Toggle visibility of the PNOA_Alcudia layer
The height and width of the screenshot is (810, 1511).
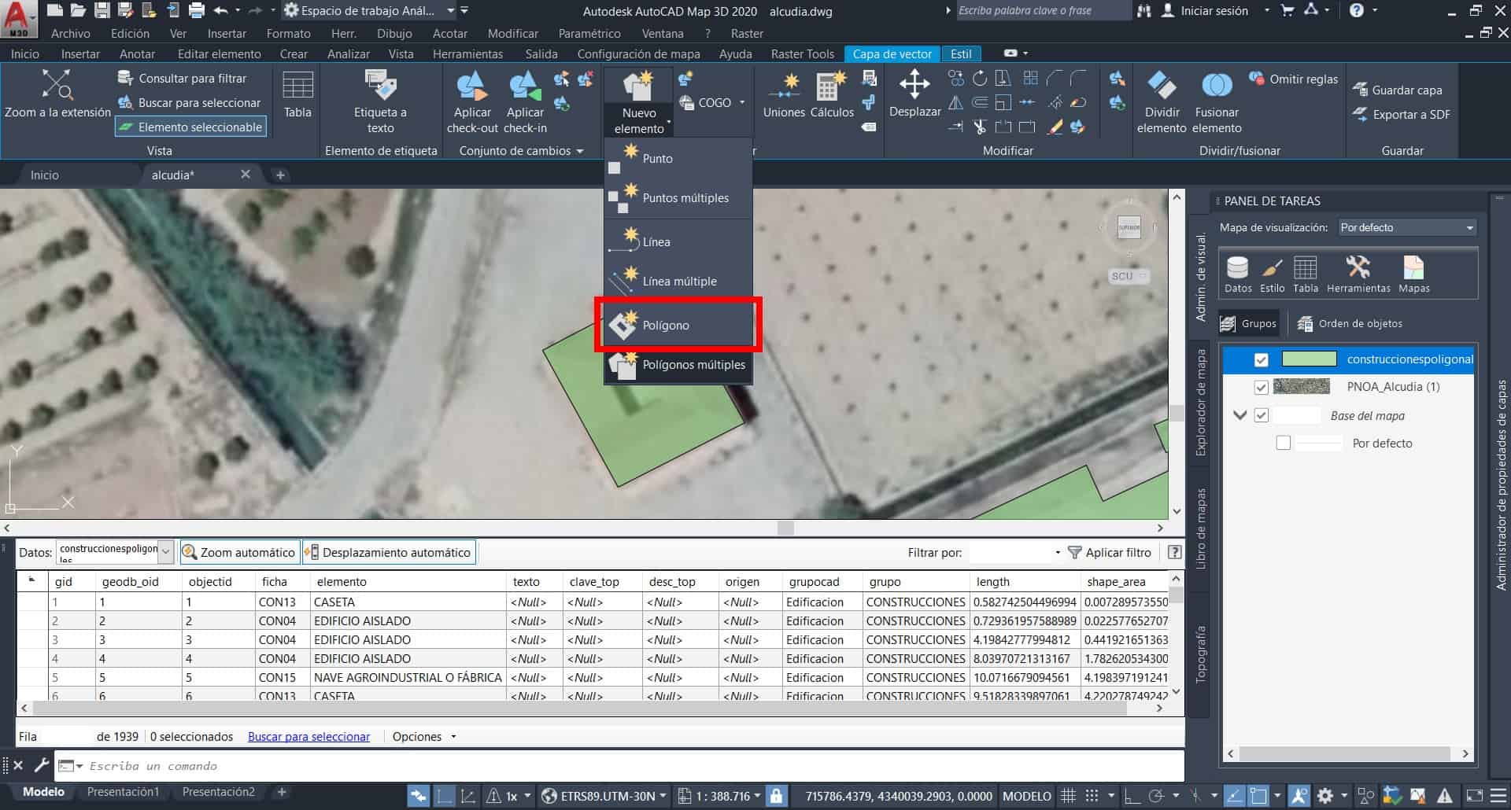(1262, 386)
